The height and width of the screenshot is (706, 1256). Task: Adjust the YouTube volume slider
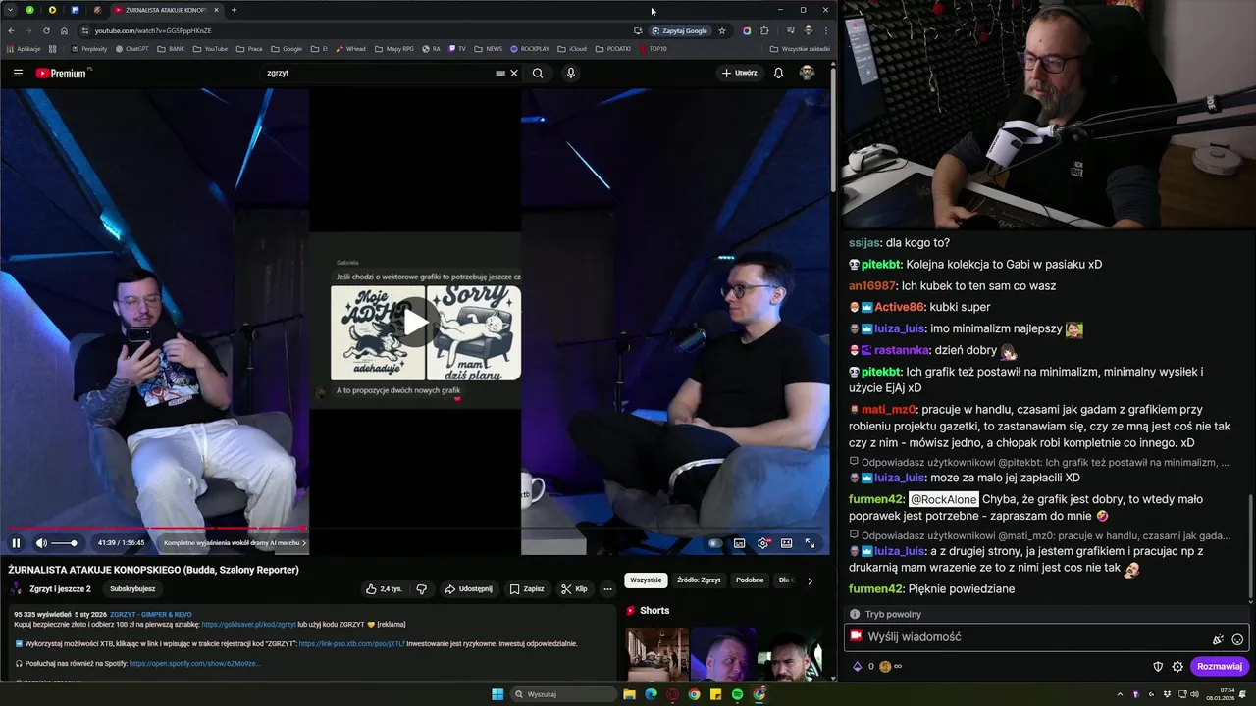coord(64,543)
